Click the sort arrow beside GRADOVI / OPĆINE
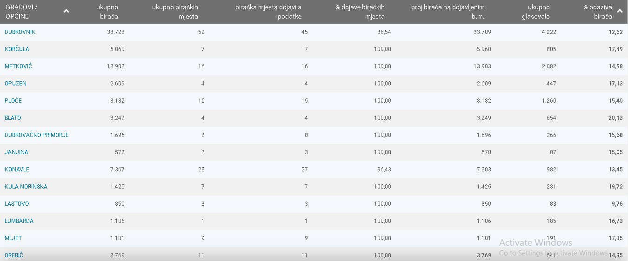 click(x=66, y=11)
